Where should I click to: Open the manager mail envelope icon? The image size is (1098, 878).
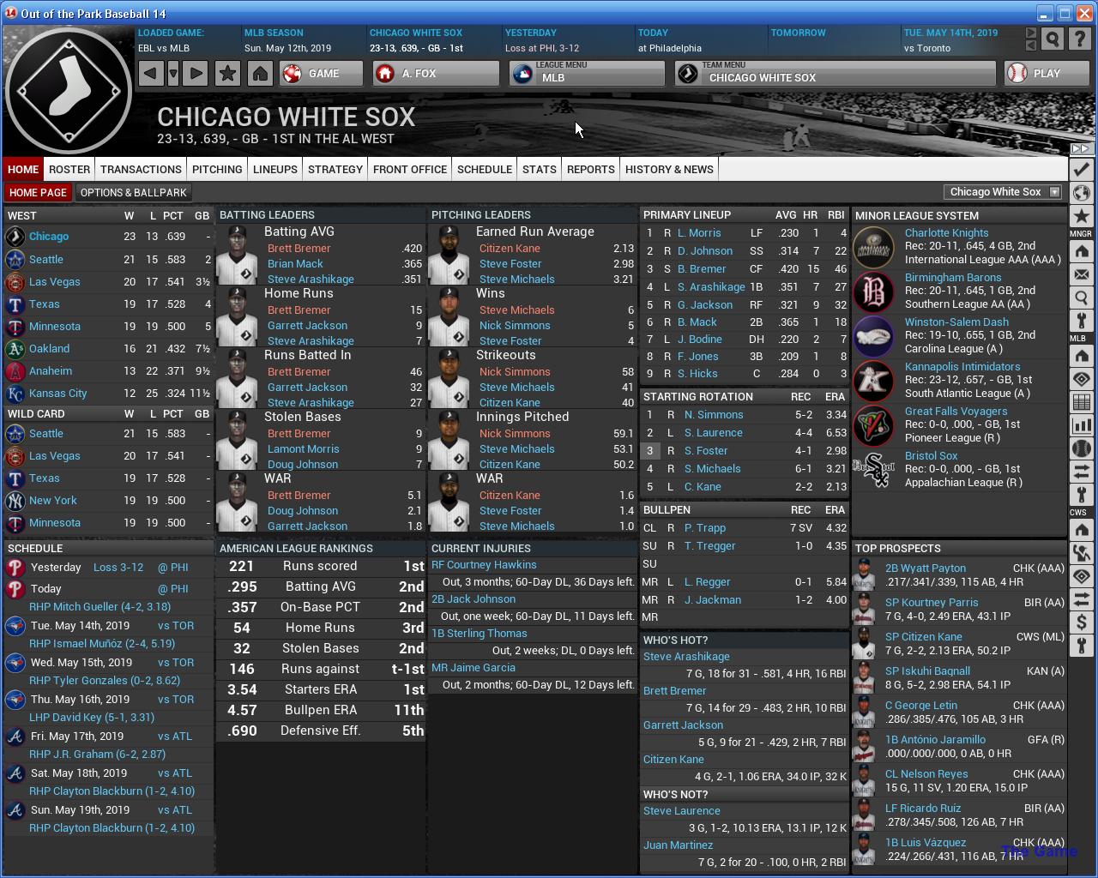1081,274
